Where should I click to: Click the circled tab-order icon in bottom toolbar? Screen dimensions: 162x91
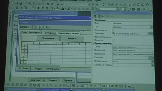65,85
